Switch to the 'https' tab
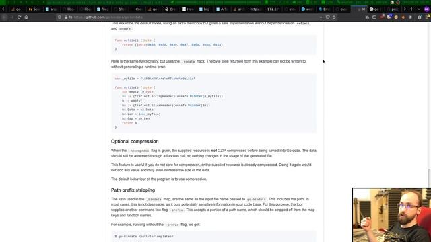 (256, 9)
